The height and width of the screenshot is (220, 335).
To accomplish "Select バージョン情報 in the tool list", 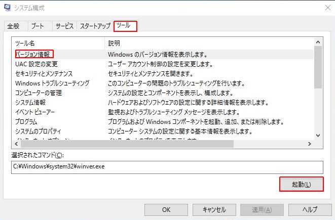I will [34, 54].
